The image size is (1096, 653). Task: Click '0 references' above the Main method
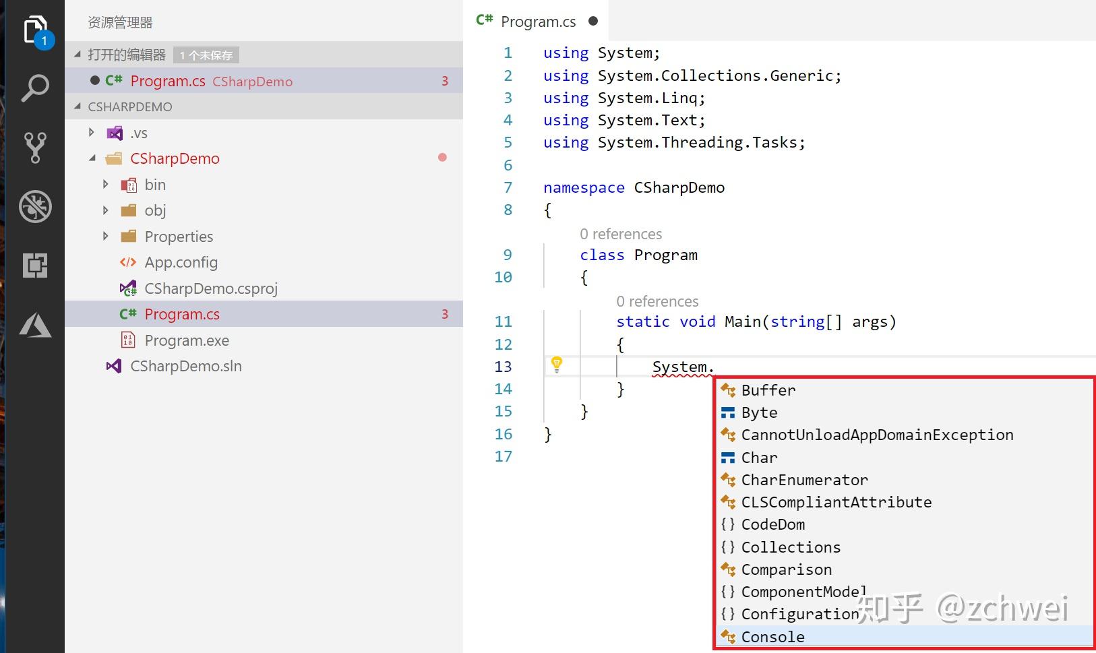coord(657,301)
